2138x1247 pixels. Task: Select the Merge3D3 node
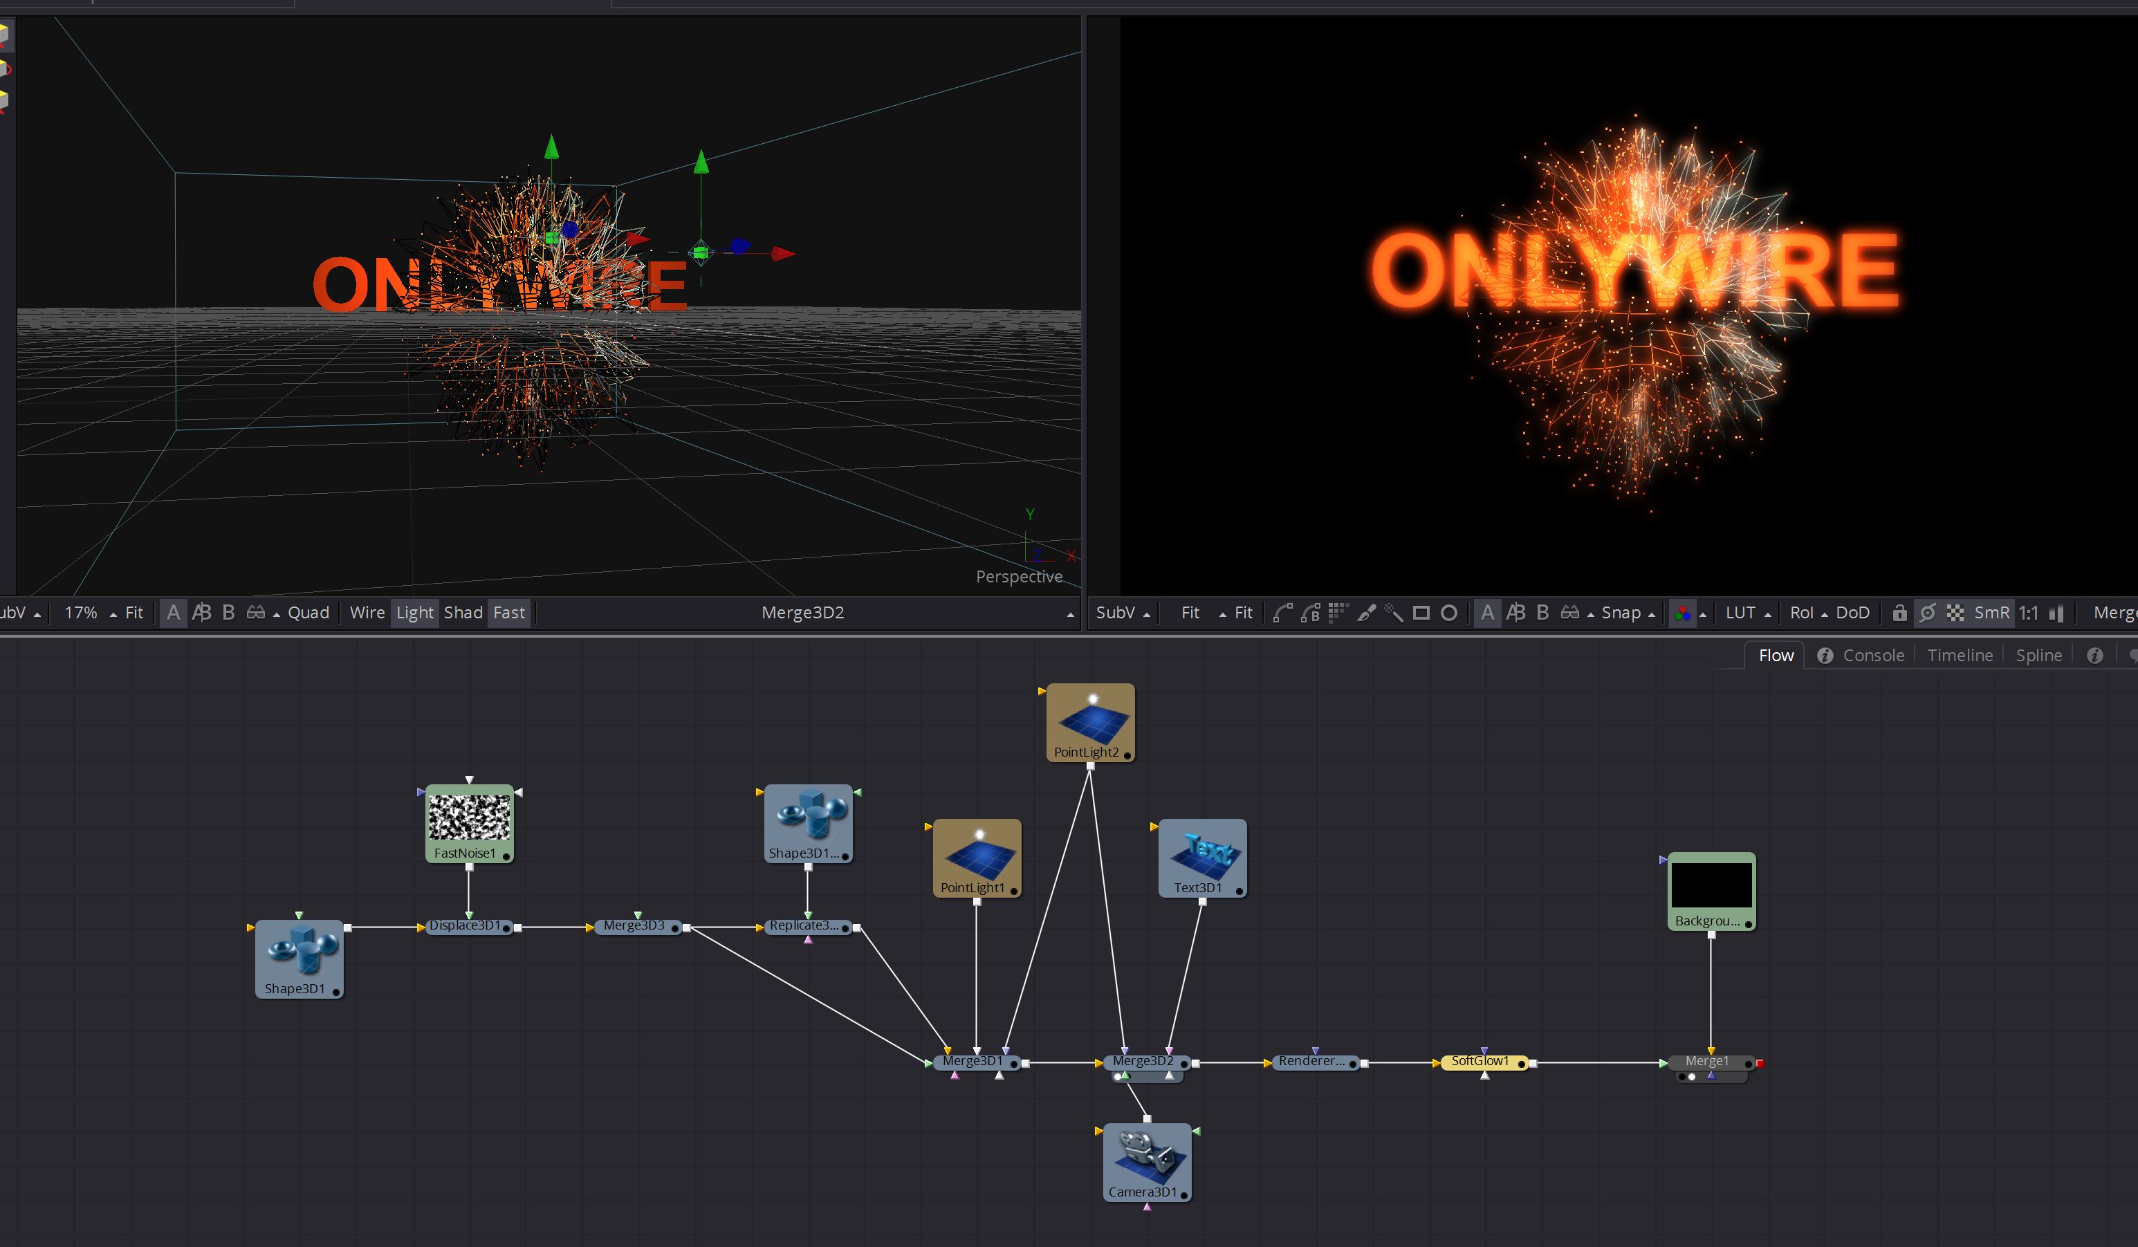638,926
